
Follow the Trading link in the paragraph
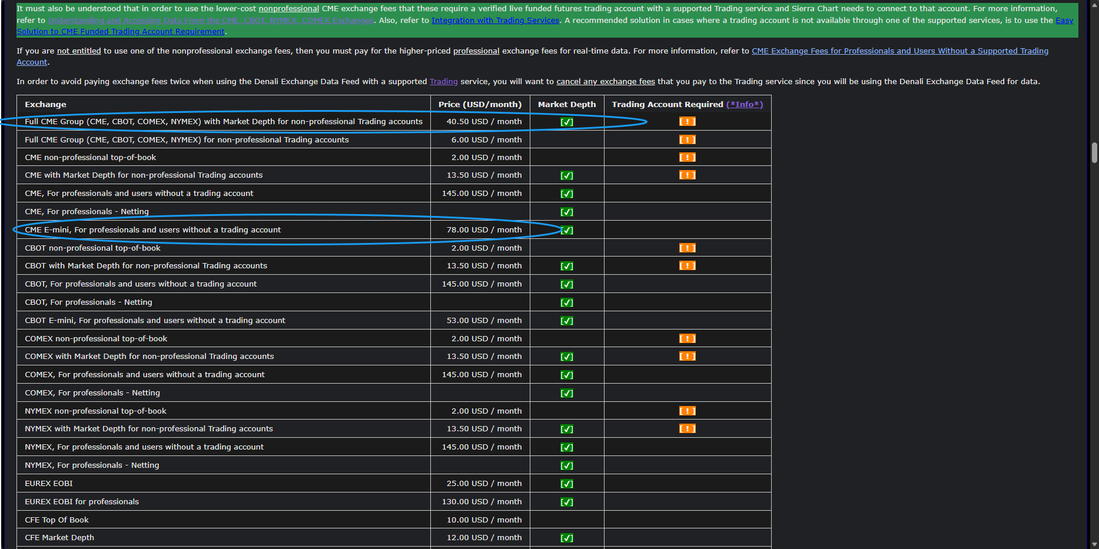point(443,82)
